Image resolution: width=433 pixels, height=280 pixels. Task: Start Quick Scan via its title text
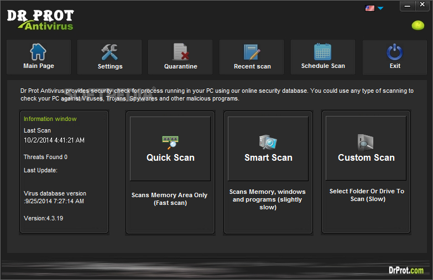(170, 157)
